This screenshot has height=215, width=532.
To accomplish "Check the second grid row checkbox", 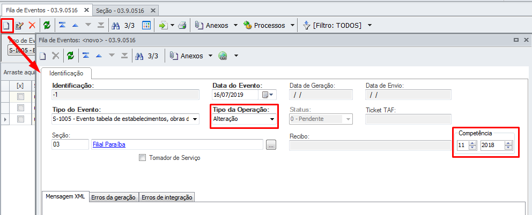I will click(x=21, y=107).
